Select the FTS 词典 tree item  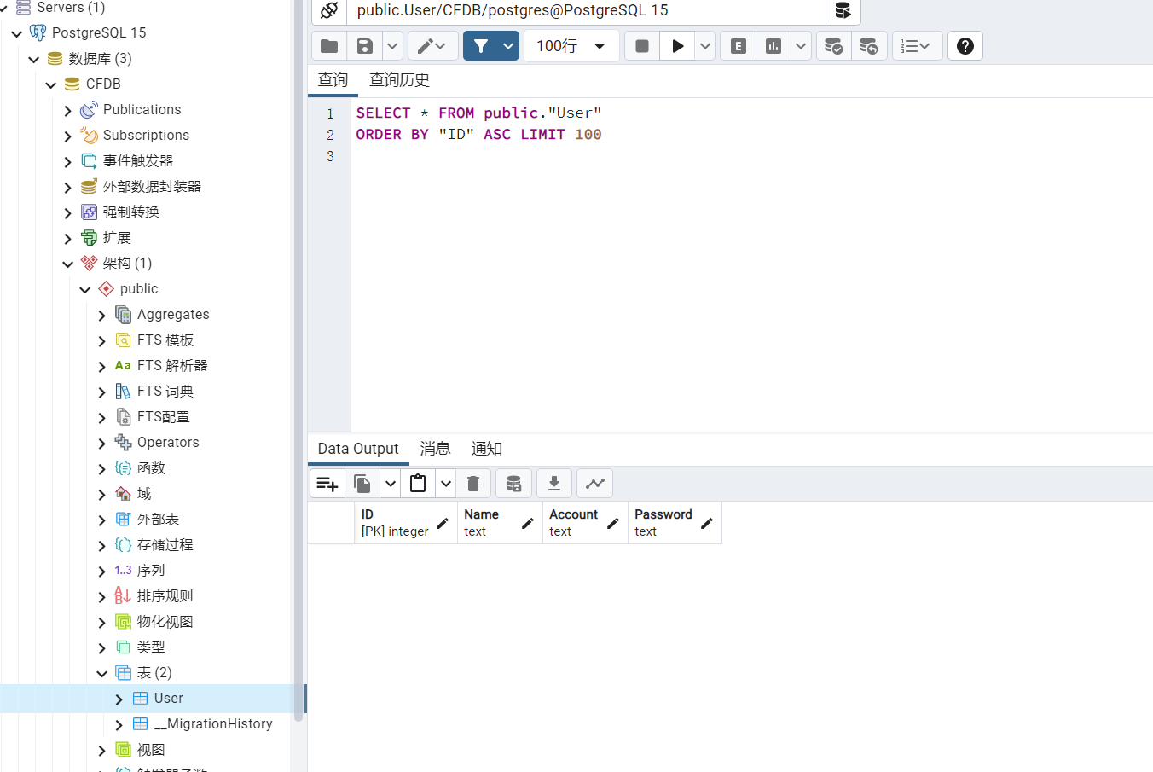165,391
